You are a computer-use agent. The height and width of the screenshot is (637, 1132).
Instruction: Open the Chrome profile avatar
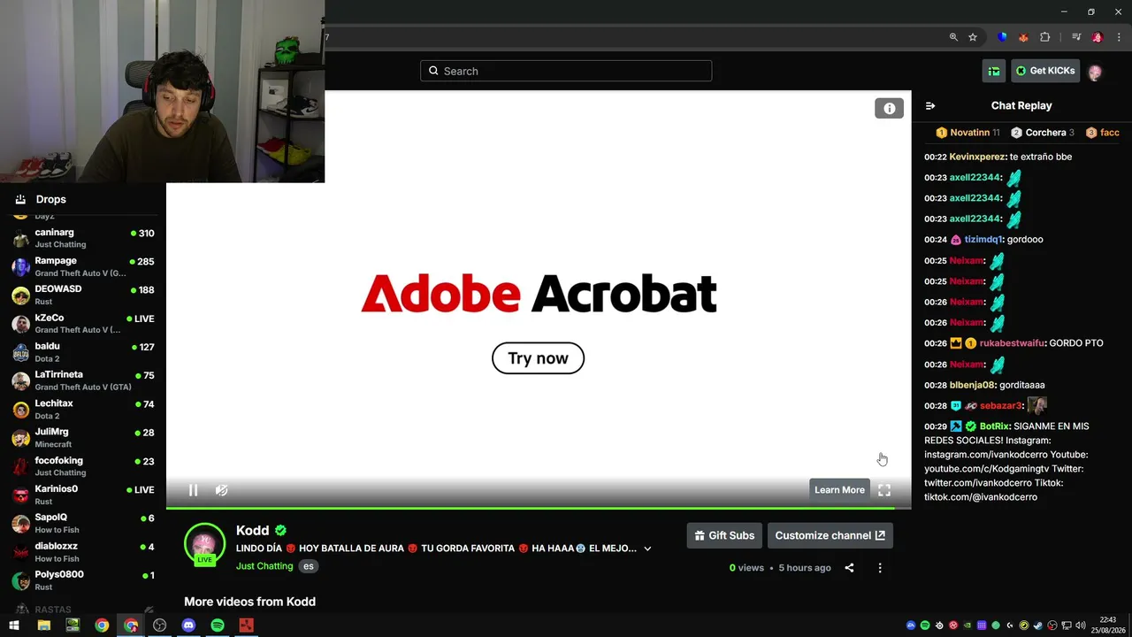click(x=1098, y=37)
